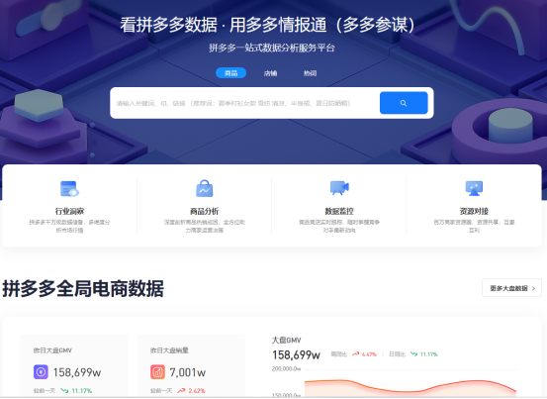This screenshot has width=547, height=399.
Task: Click the purple 昨日大盘GMV icon
Action: [x=41, y=371]
